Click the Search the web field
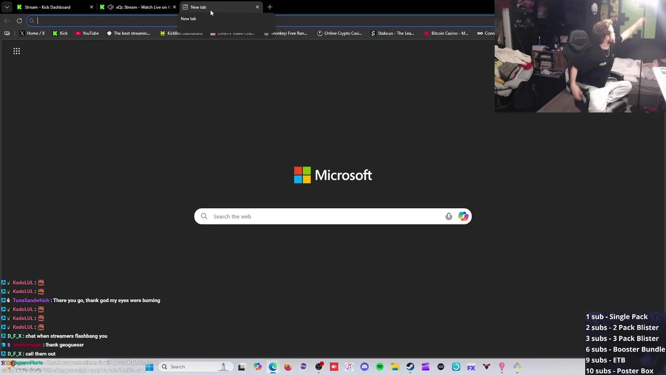This screenshot has width=666, height=375. pos(333,217)
